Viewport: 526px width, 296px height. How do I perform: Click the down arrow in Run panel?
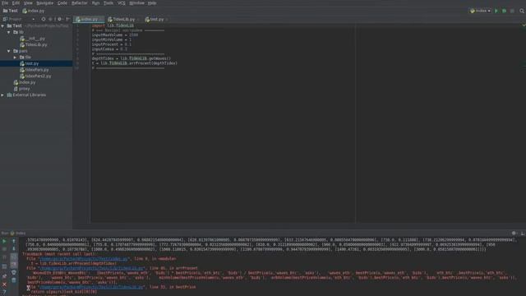pos(14,249)
